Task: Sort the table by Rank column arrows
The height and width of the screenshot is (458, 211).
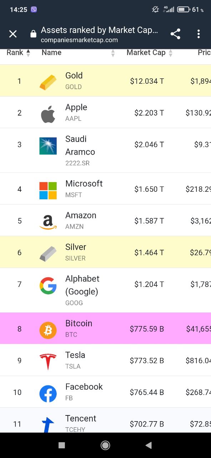Action: 28,53
